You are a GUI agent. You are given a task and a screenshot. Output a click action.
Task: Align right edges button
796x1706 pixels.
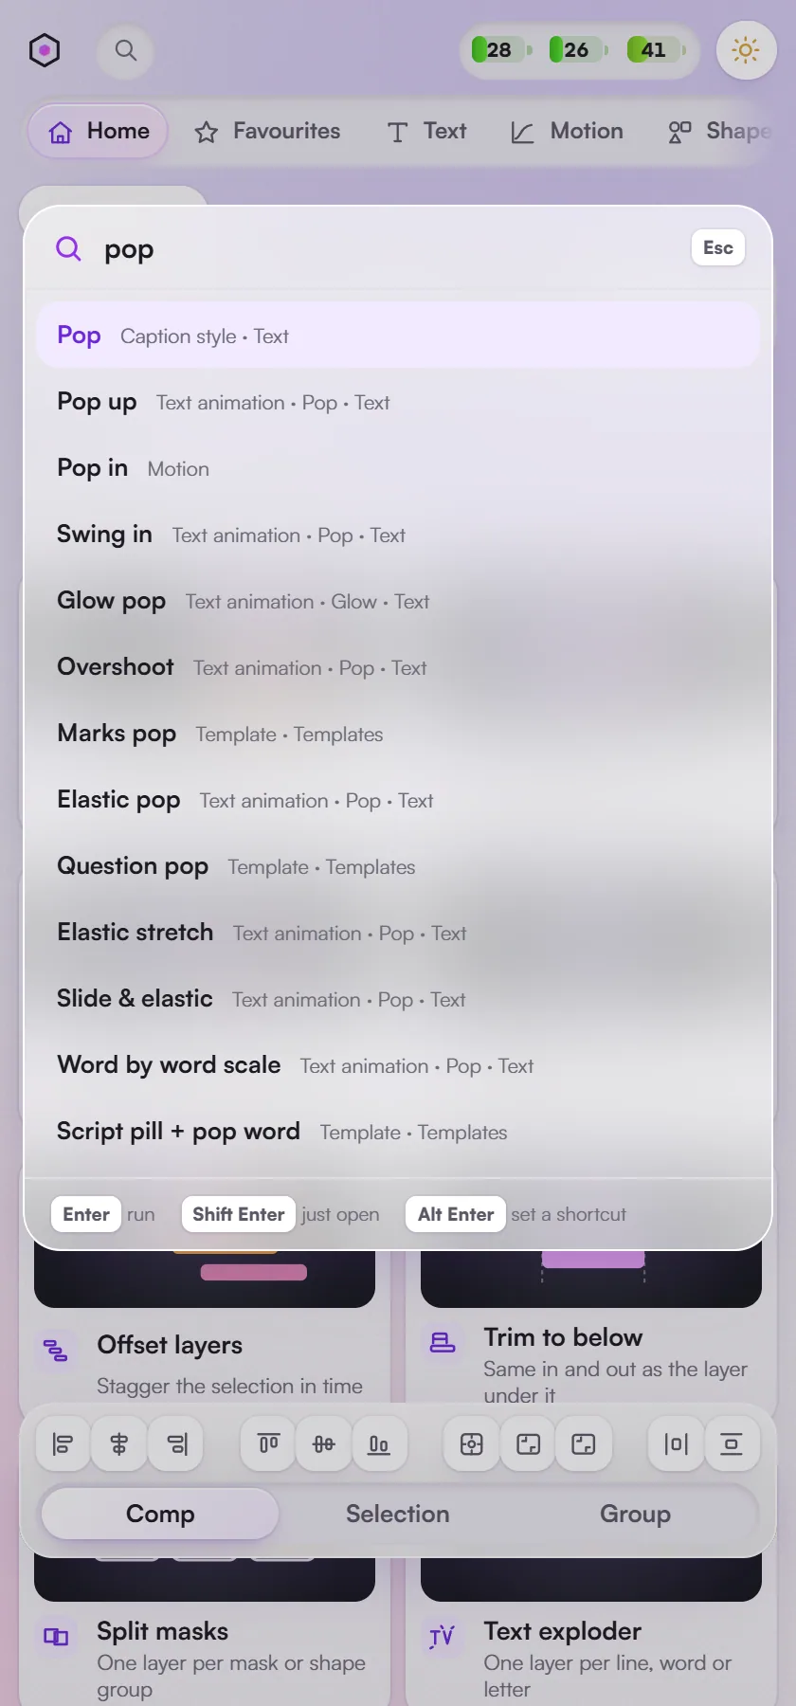pos(176,1444)
